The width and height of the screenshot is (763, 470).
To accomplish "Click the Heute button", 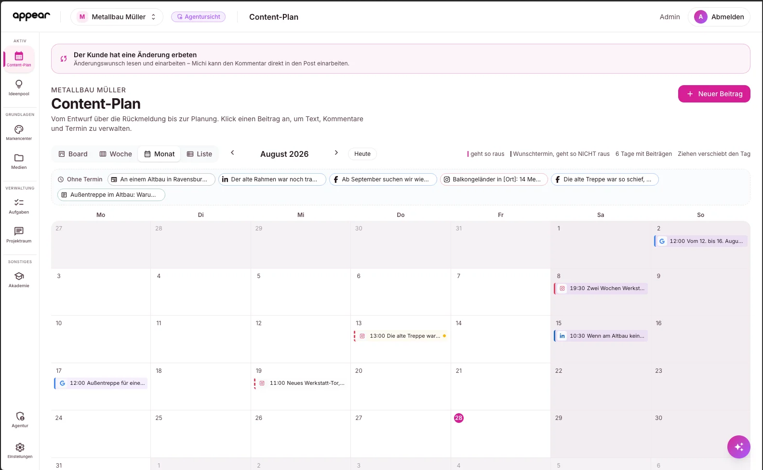I will (x=362, y=154).
